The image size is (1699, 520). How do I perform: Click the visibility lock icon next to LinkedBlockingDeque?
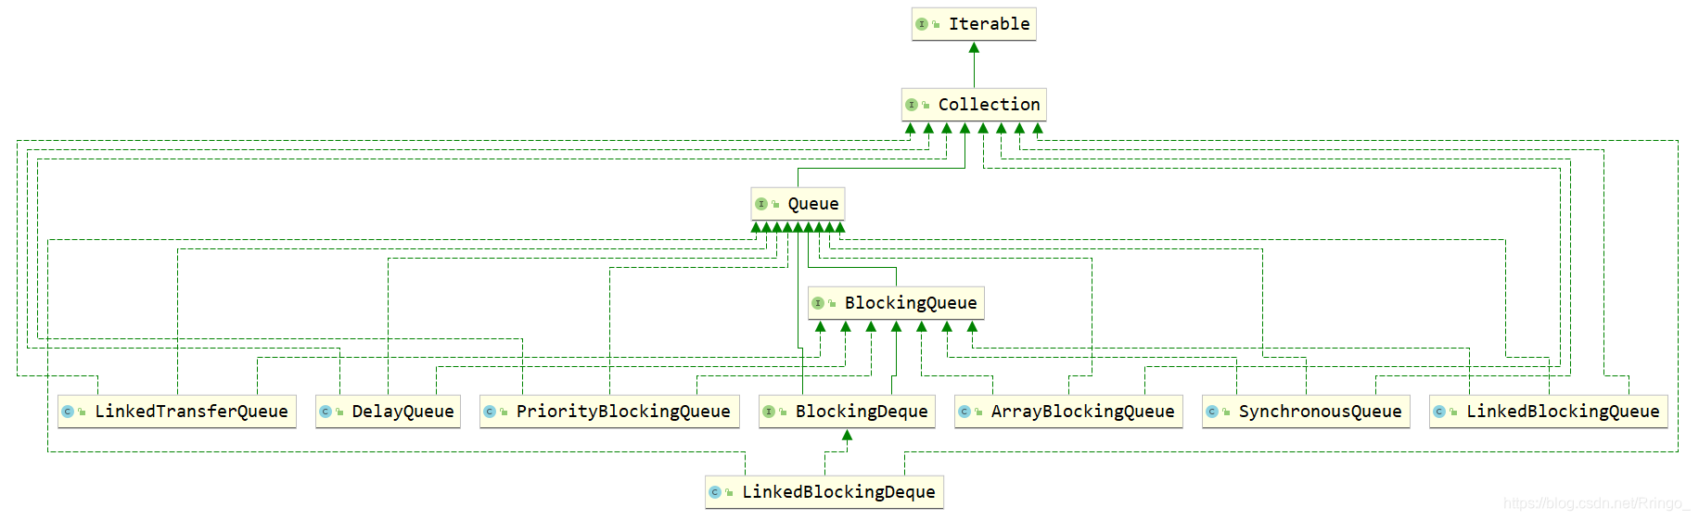pyautogui.click(x=729, y=493)
